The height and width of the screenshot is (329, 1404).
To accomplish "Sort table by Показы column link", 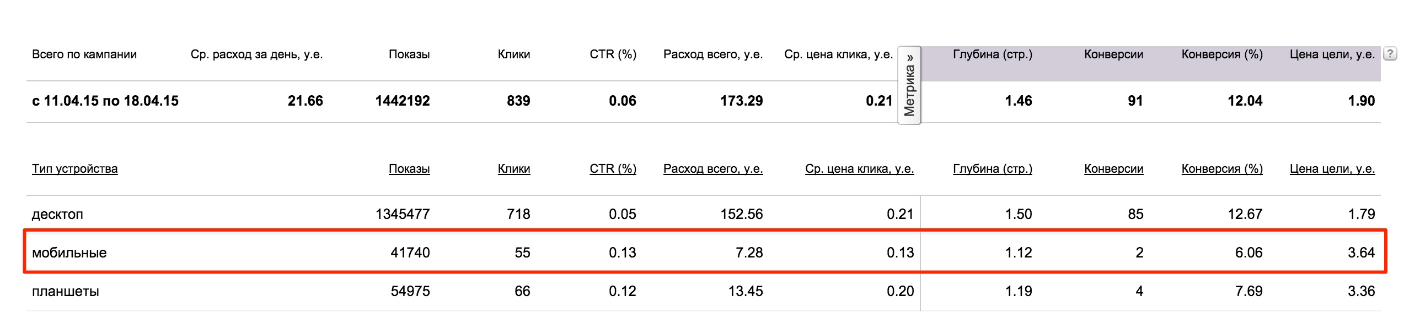I will tap(409, 169).
